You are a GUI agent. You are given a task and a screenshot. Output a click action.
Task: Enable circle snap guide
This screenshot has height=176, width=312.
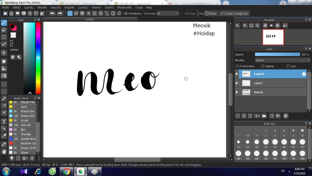click(101, 13)
